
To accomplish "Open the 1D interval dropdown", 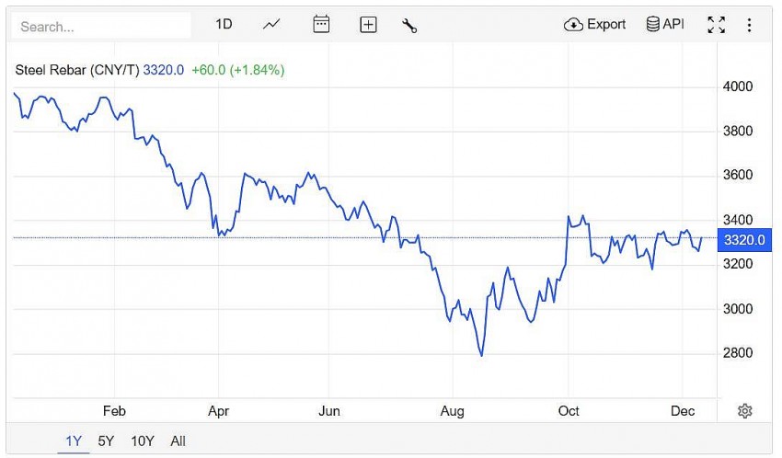I will pyautogui.click(x=224, y=25).
